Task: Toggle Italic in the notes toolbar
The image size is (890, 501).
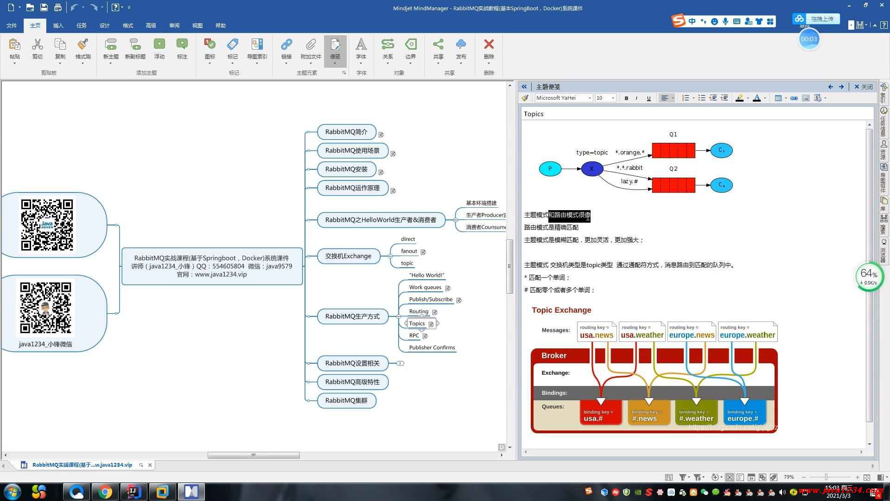Action: point(636,98)
